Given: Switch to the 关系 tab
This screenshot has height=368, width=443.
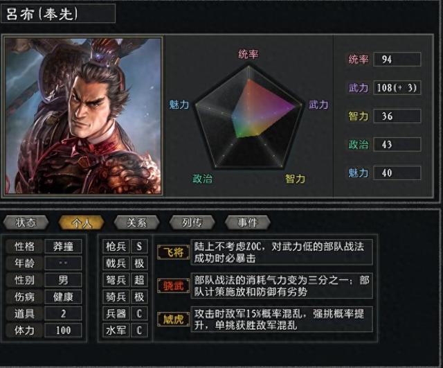Looking at the screenshot, I should (137, 222).
